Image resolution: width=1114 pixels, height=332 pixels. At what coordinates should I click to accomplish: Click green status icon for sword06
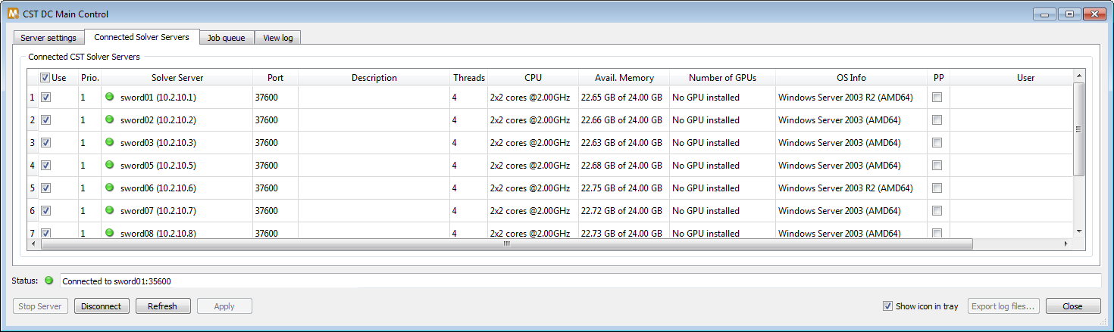click(109, 188)
